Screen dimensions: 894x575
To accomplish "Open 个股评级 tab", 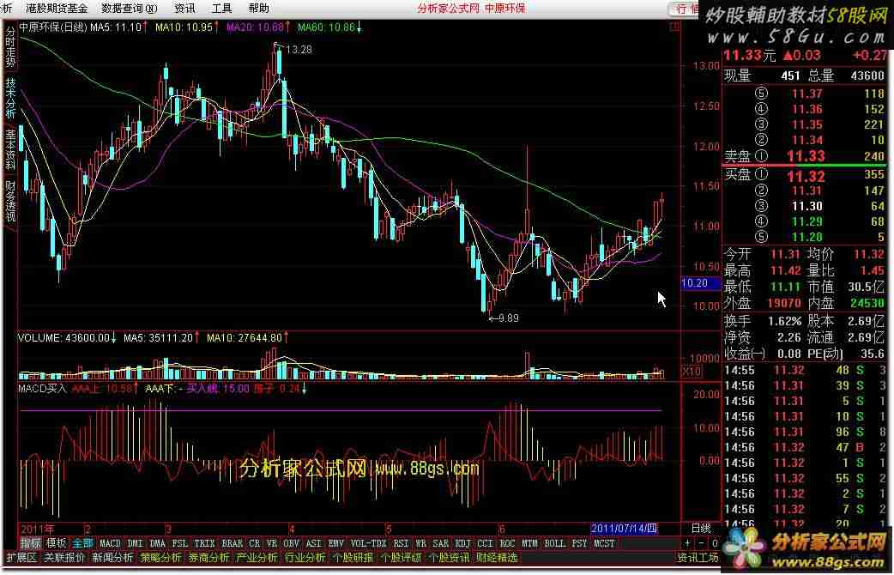I will [402, 557].
